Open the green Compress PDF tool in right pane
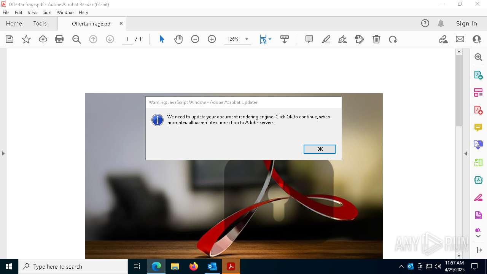 478,162
